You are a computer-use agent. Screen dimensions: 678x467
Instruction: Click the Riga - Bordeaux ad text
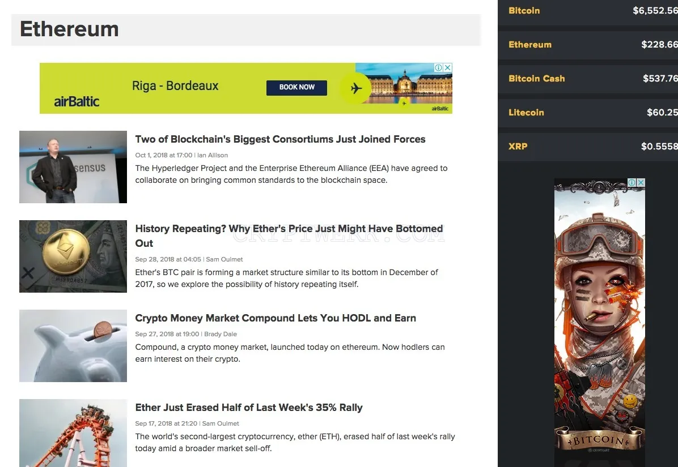(x=175, y=86)
